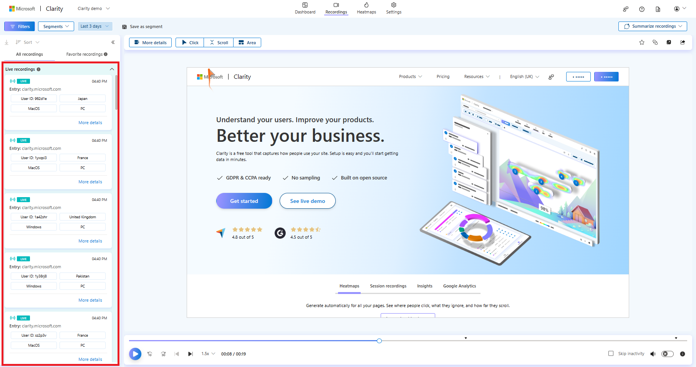Open the Filters panel
This screenshot has height=367, width=696.
pos(20,27)
